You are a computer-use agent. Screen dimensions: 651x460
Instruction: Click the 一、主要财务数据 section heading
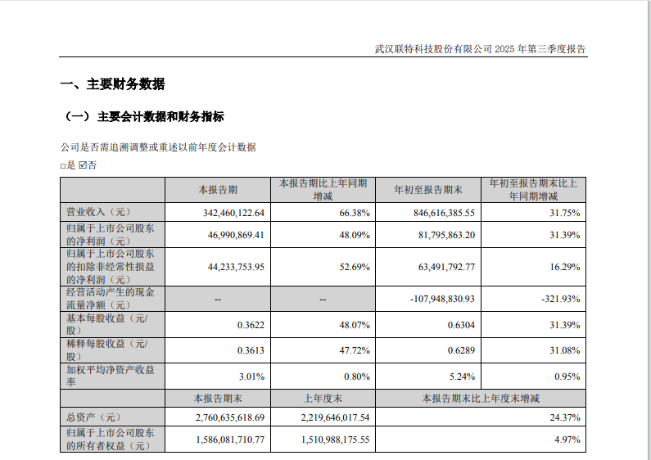[x=112, y=84]
